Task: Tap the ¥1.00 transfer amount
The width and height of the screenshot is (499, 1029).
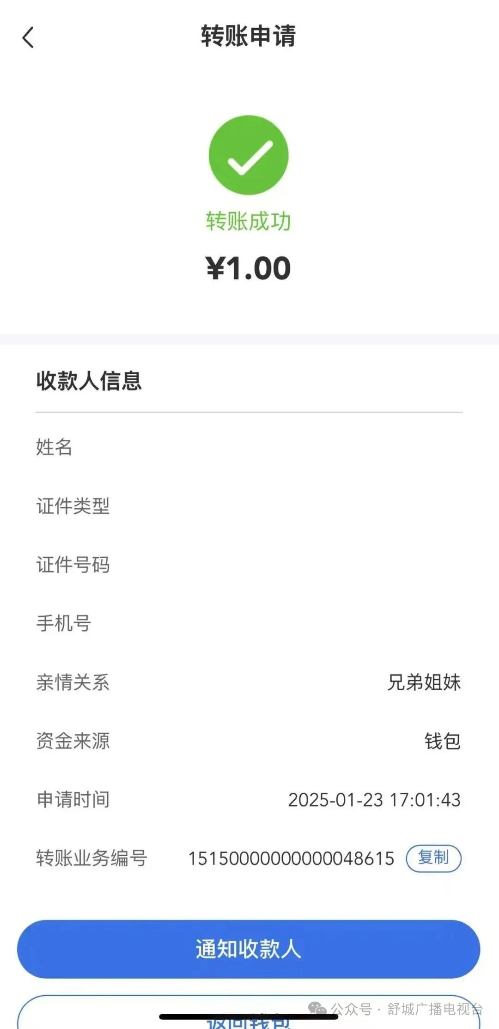Action: [249, 268]
